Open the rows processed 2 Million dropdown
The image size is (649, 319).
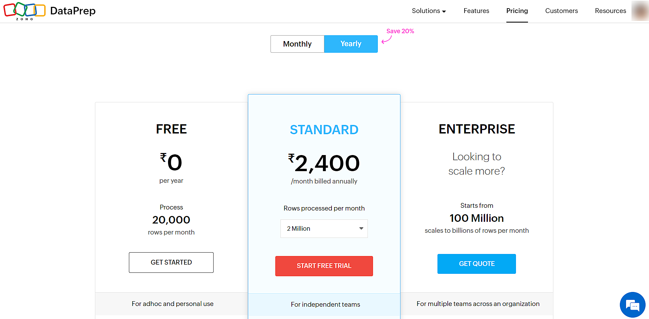coord(324,229)
